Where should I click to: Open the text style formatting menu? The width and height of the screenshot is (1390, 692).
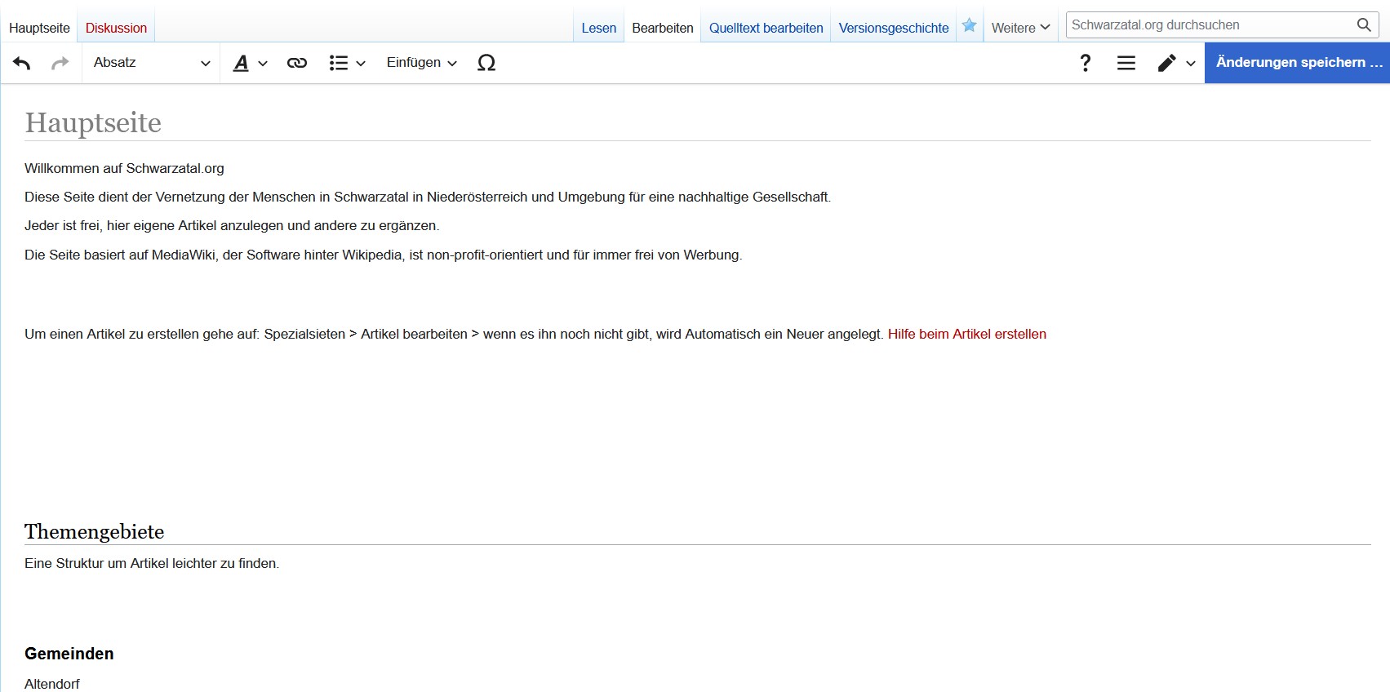[x=250, y=63]
